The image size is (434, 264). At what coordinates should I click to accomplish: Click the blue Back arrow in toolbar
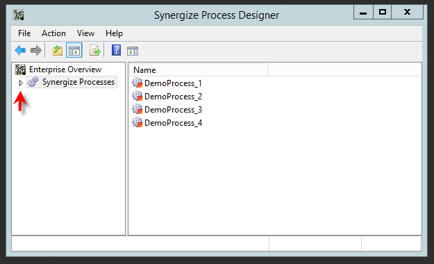point(20,51)
